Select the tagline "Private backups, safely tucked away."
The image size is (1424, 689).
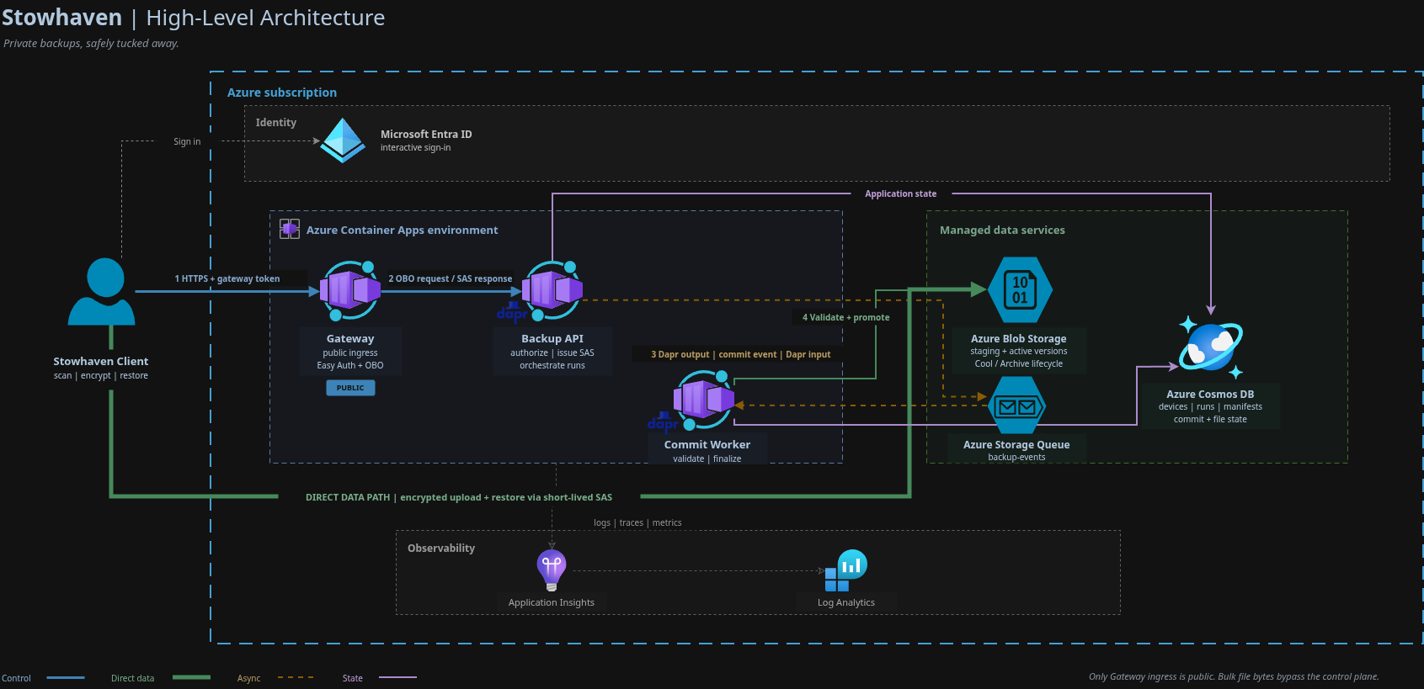point(91,44)
